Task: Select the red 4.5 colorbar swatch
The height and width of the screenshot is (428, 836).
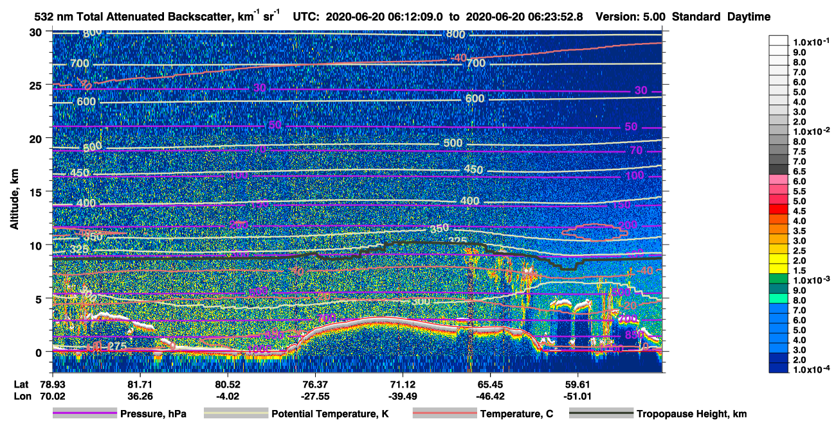Action: pyautogui.click(x=779, y=210)
